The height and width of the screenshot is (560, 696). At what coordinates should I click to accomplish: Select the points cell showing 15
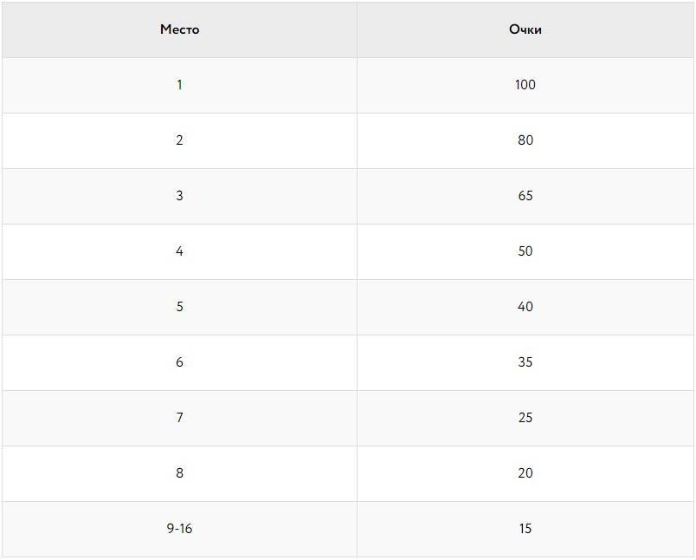[525, 529]
